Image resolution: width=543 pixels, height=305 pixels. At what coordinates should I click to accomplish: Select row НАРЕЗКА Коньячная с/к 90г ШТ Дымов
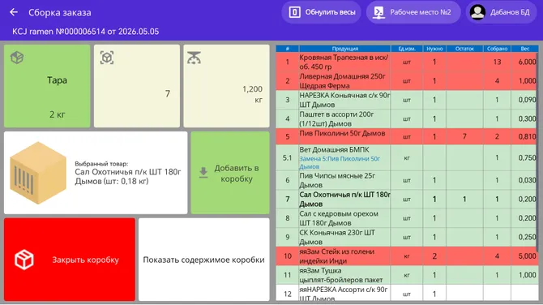407,100
